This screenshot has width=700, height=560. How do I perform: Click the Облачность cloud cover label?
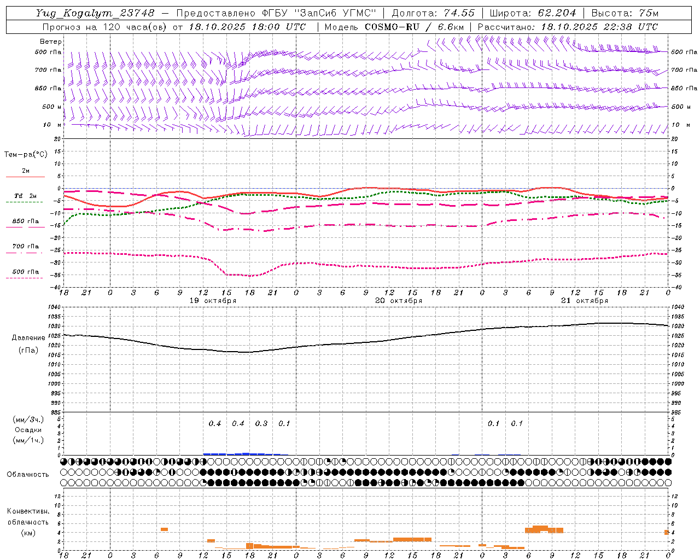[x=28, y=475]
